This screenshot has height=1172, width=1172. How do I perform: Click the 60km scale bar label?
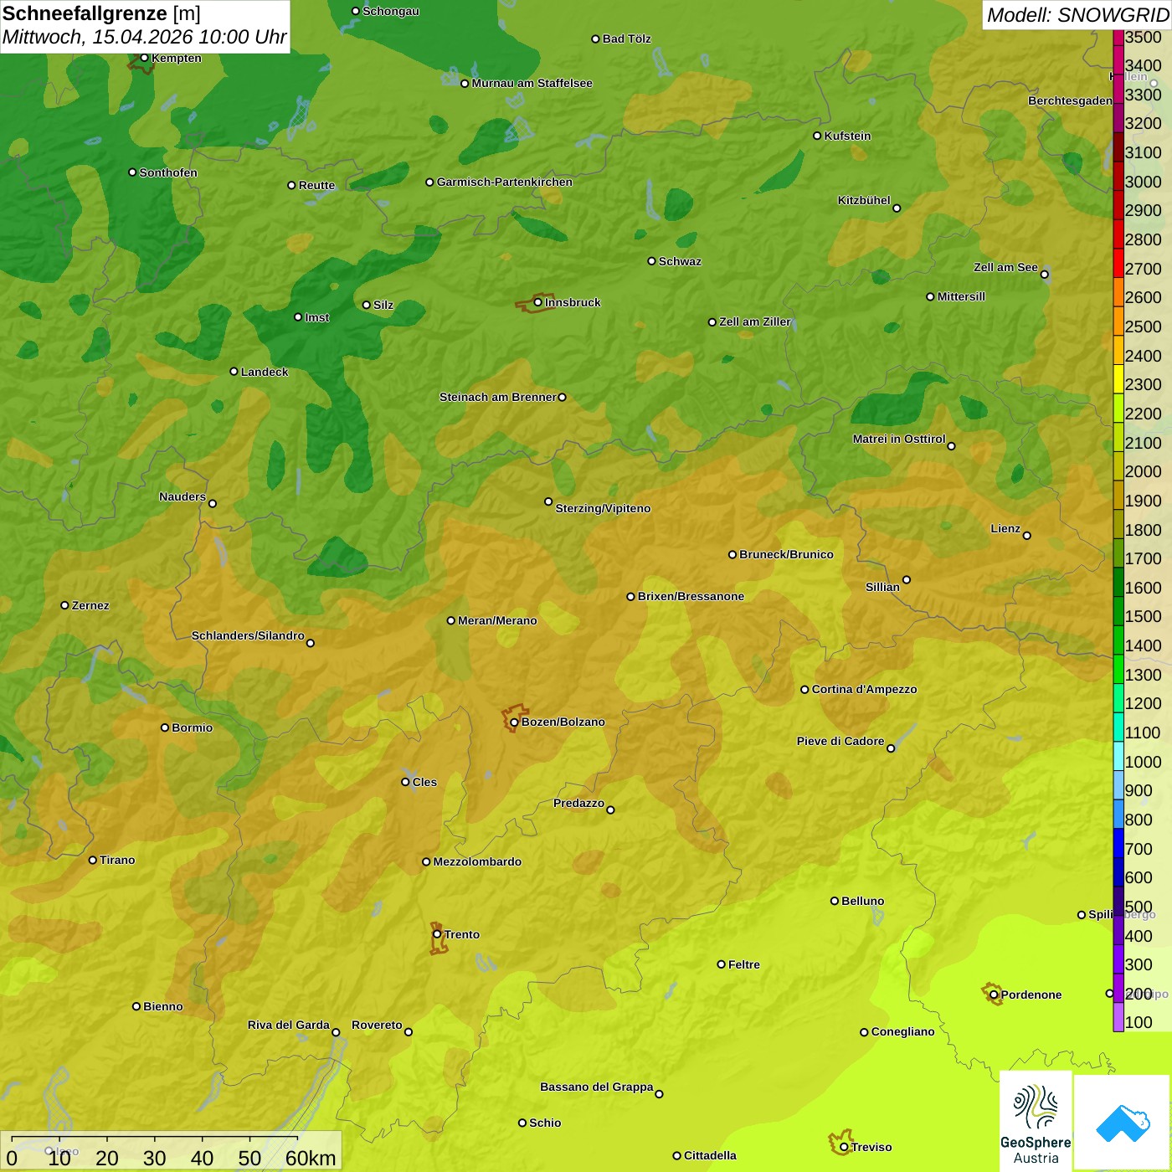point(311,1158)
